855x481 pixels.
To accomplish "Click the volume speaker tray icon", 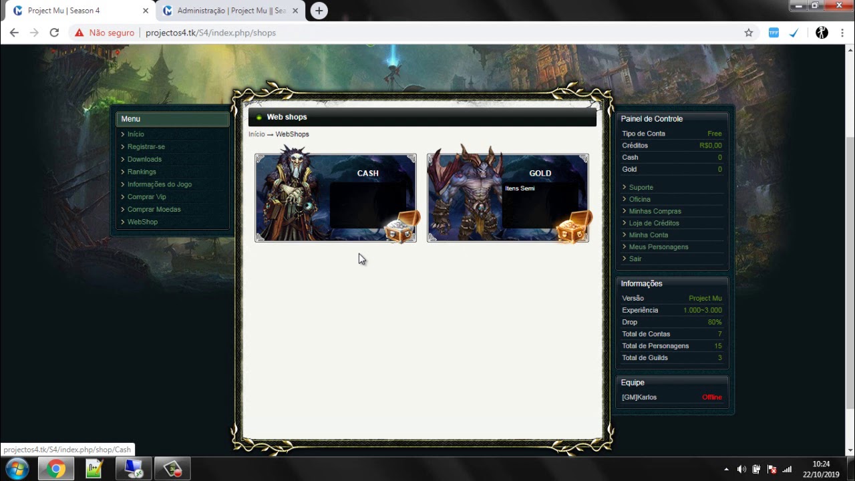I will [741, 469].
